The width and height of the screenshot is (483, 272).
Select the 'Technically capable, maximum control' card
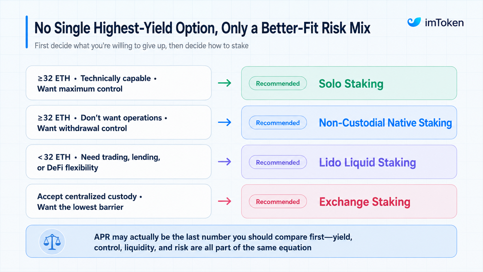point(118,83)
